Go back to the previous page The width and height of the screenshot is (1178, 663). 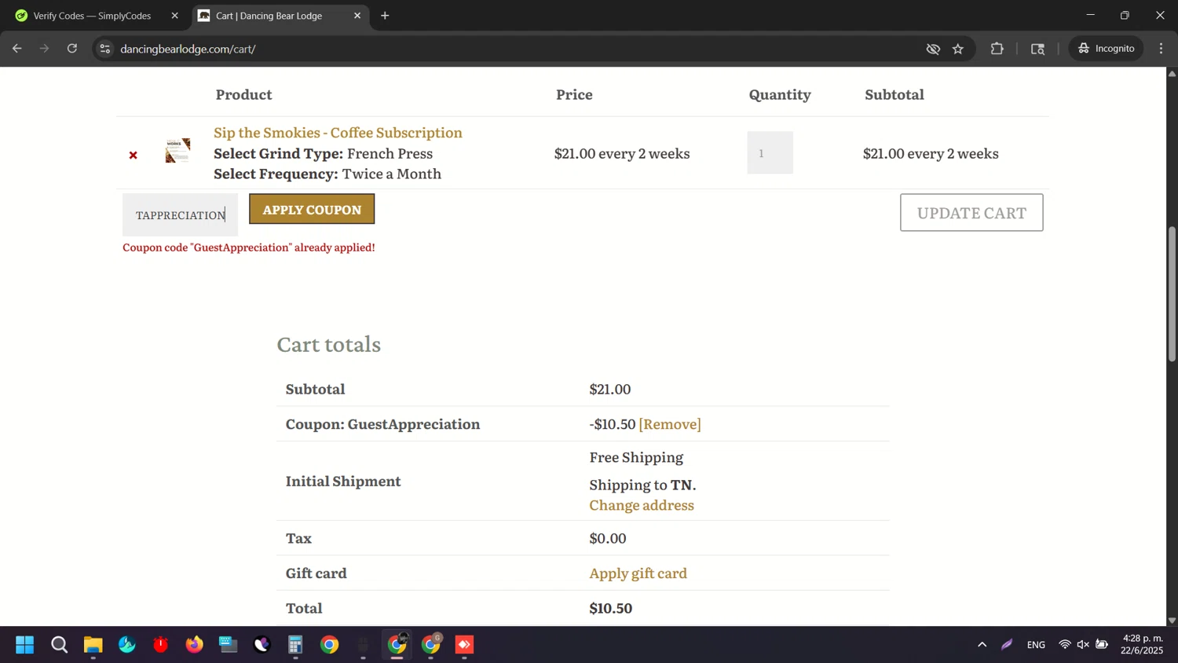coord(17,49)
